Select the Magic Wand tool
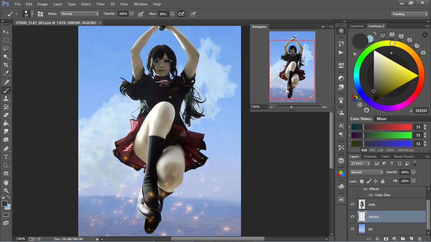The width and height of the screenshot is (431, 242). (6, 57)
